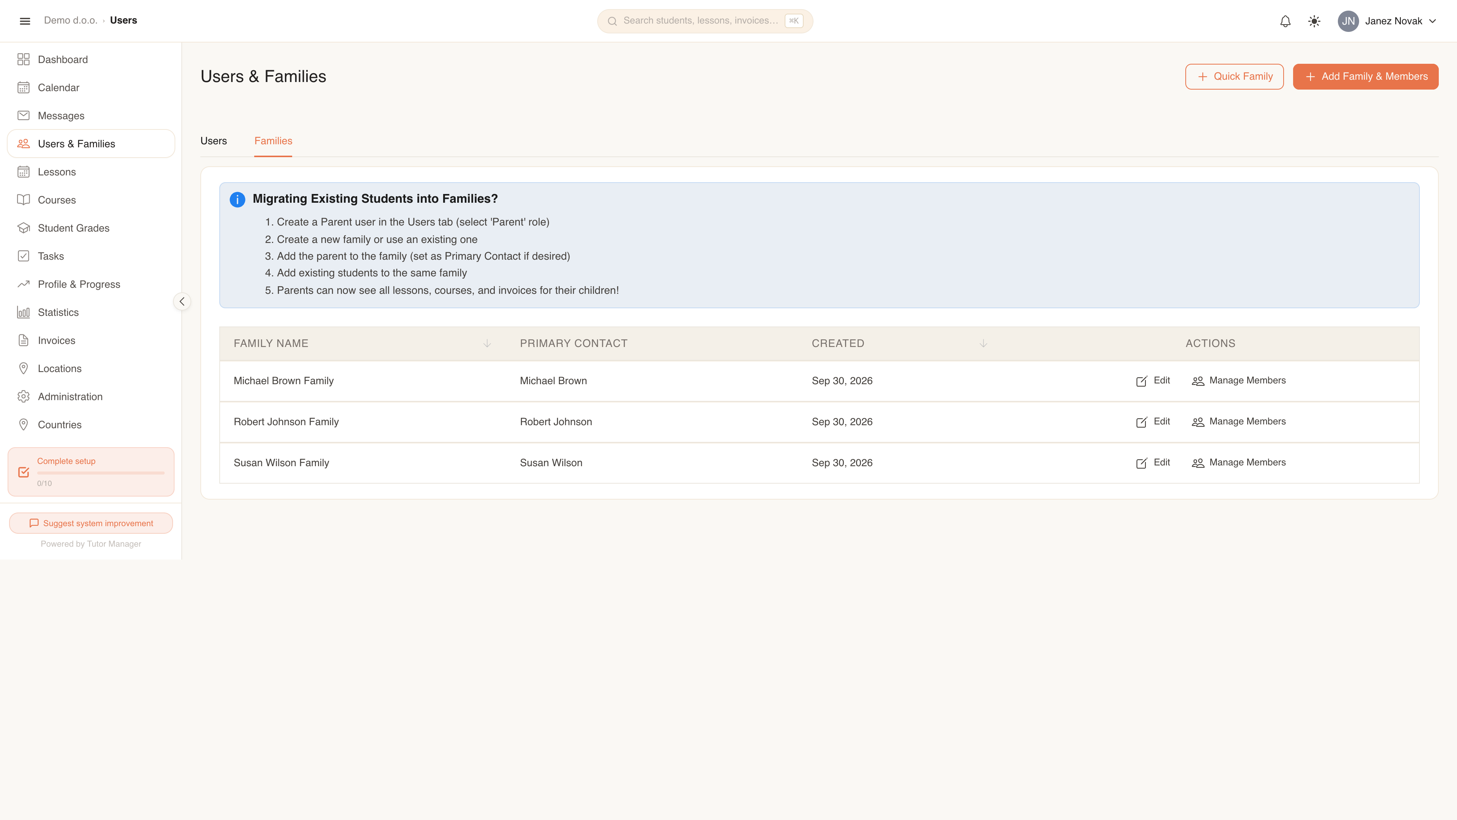Sort the table by Family Name arrow
This screenshot has height=820, width=1457.
487,344
